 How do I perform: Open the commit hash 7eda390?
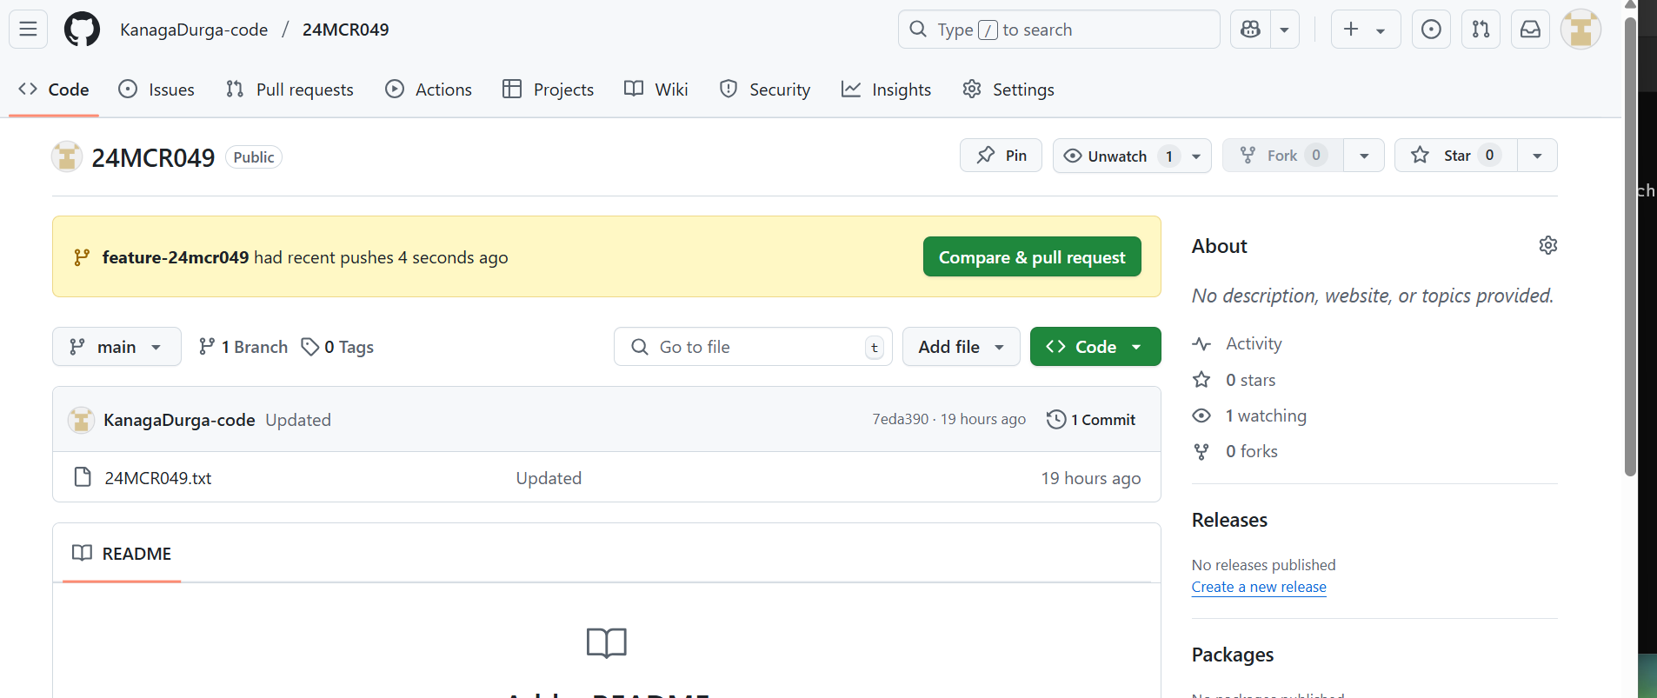pyautogui.click(x=900, y=419)
